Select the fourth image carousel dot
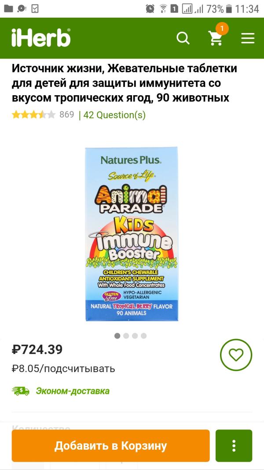 tap(144, 336)
